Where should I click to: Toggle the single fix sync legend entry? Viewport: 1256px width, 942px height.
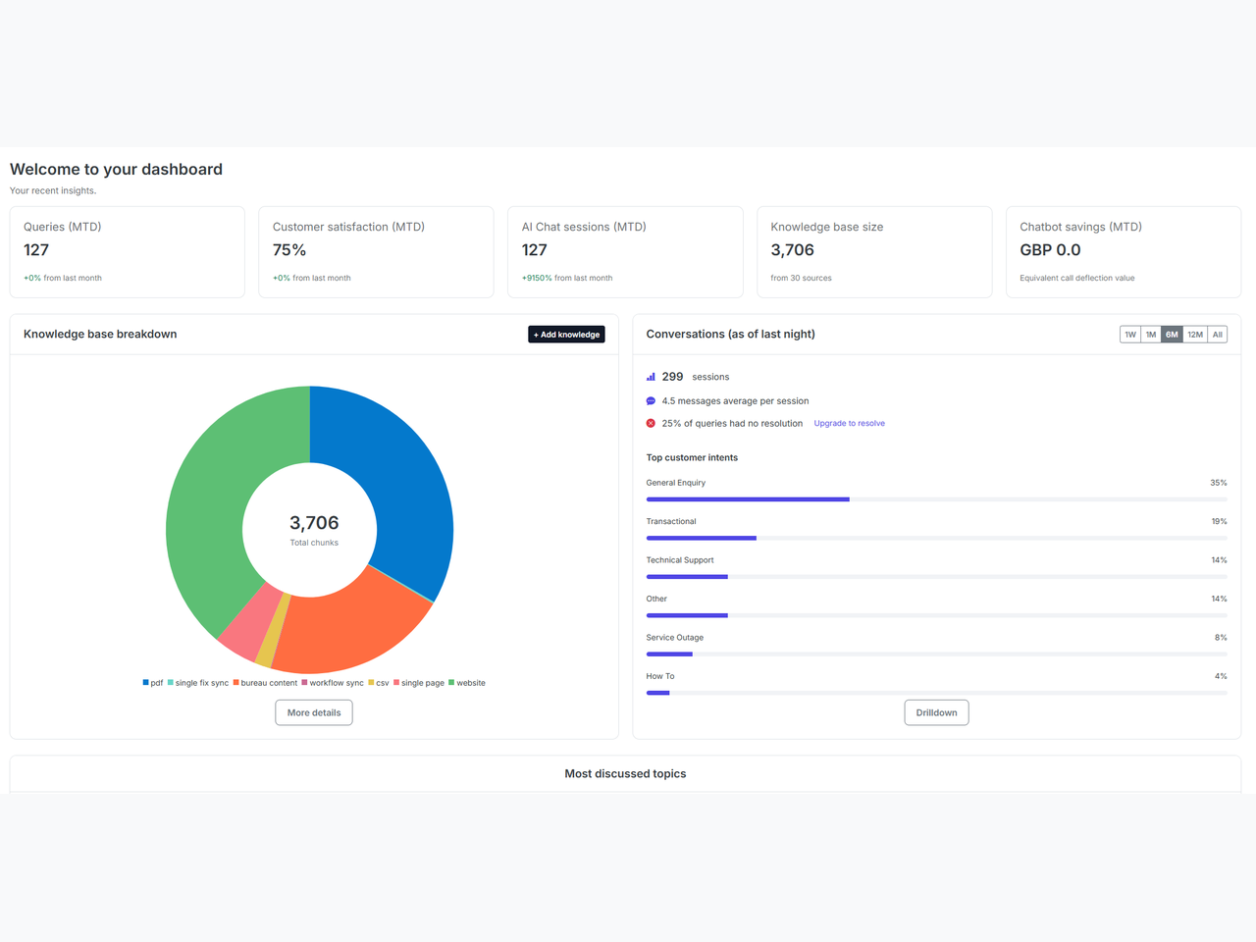198,683
